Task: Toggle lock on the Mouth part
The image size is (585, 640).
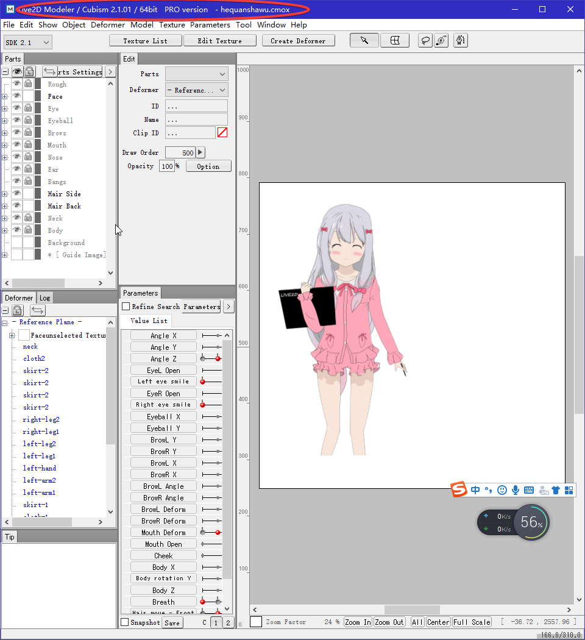Action: (28, 144)
